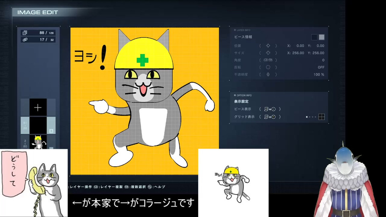Toggle 反転 X button icon
386x217 pixels.
point(268,67)
